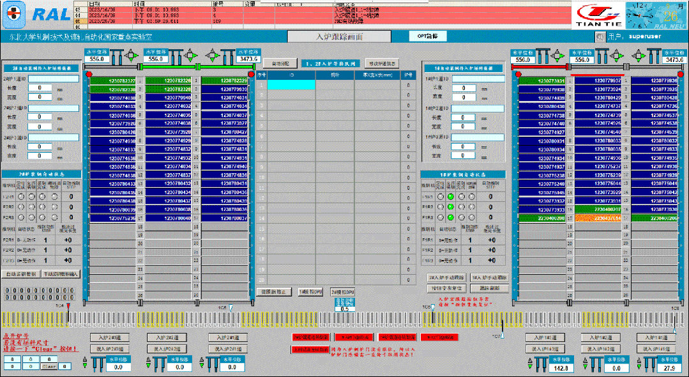The width and height of the screenshot is (689, 377).
Task: Click the 0.5 value field below 2#模拟OPU
Action: coord(345,309)
